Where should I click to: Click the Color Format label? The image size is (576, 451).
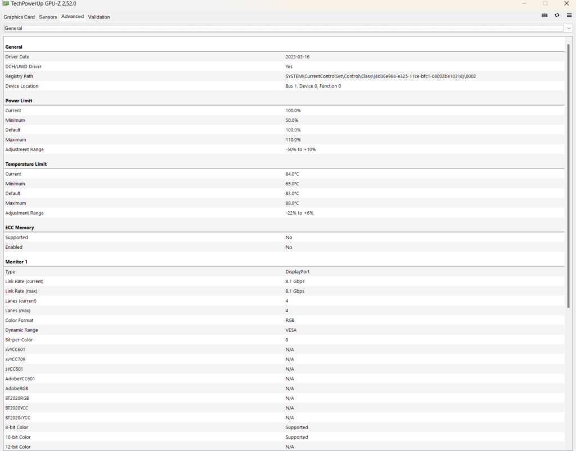click(20, 320)
